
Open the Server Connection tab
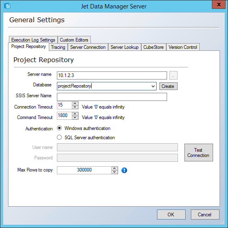[88, 47]
